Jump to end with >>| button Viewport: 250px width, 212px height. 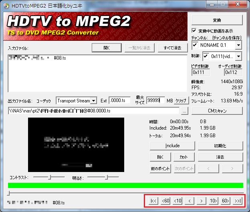click(x=238, y=200)
